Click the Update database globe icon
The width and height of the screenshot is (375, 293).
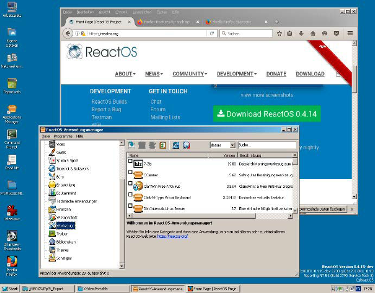pos(187,145)
